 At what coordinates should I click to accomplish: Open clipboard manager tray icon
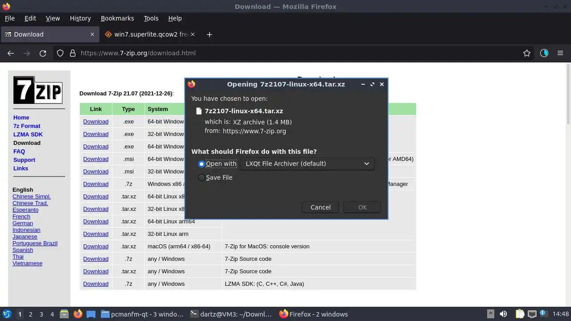point(520,314)
